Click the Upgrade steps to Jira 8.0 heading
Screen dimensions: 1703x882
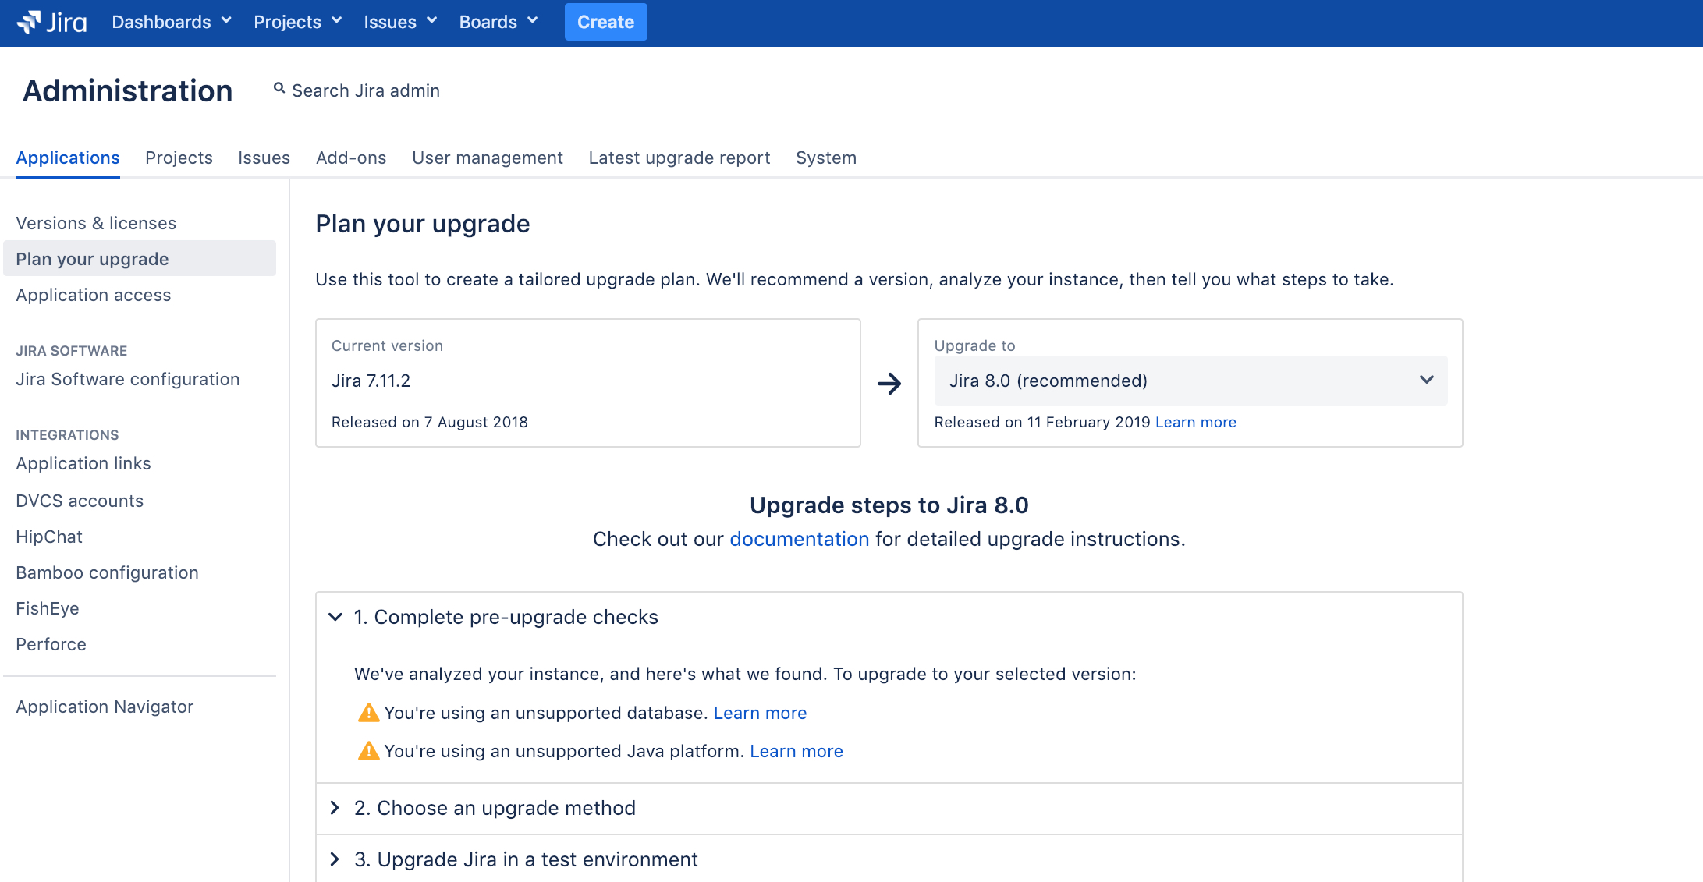click(889, 505)
